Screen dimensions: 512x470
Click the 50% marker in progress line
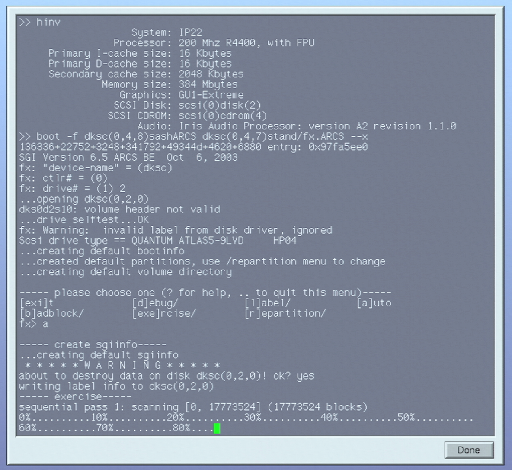pos(406,418)
